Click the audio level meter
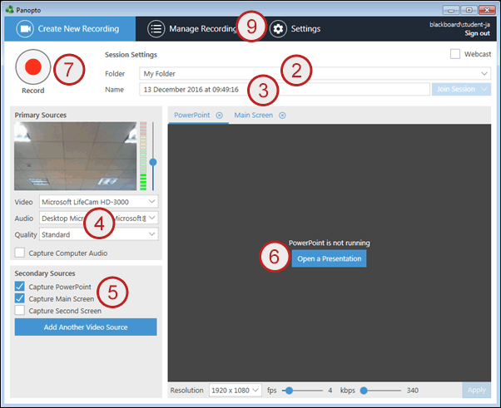 tap(143, 156)
